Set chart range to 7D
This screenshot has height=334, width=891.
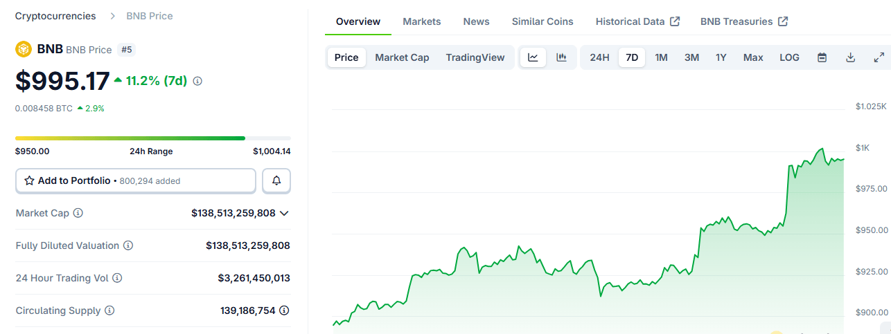click(x=632, y=57)
